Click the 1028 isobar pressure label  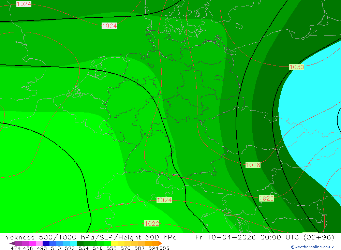(x=253, y=165)
